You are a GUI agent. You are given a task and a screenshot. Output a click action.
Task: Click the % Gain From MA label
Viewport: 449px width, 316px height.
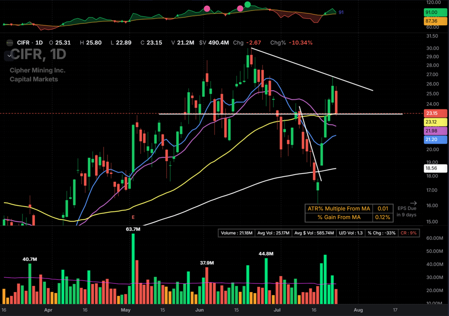pyautogui.click(x=339, y=217)
